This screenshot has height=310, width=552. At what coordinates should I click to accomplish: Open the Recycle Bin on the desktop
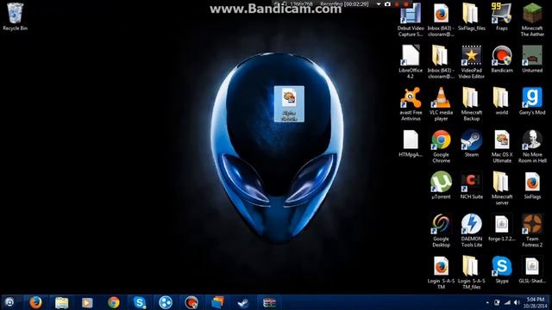pyautogui.click(x=16, y=16)
